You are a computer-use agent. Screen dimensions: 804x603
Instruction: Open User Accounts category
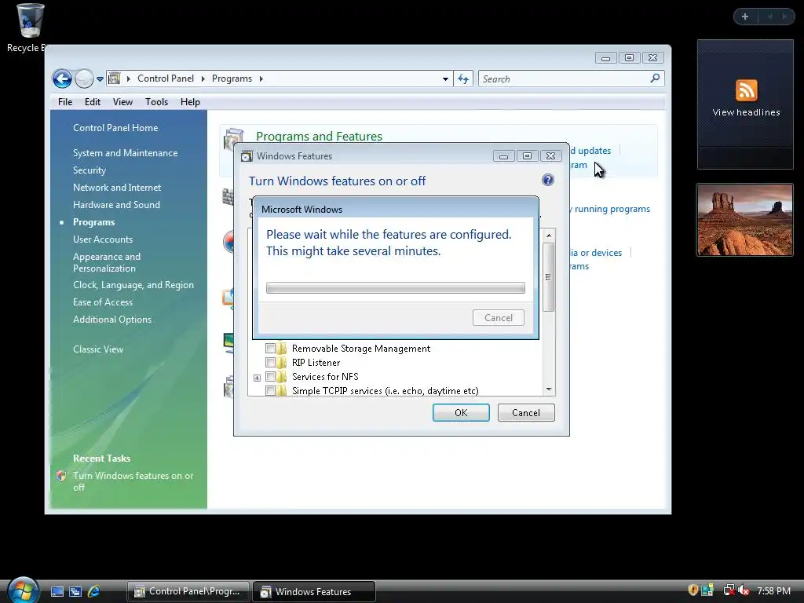tap(103, 239)
